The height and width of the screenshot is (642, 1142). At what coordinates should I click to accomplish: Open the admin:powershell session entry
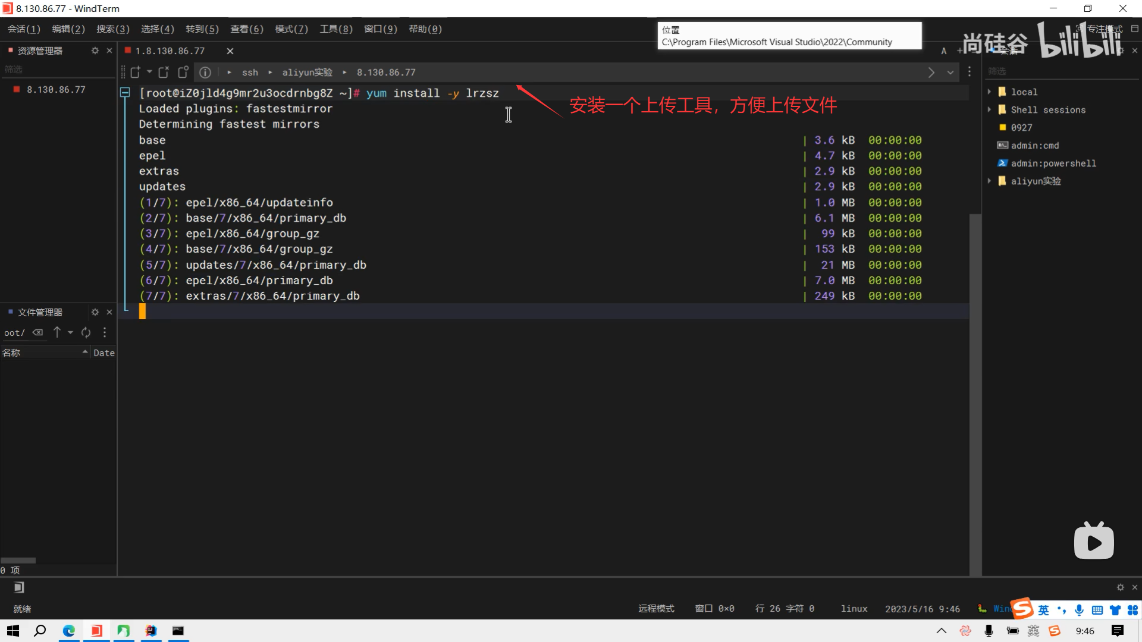(1053, 163)
